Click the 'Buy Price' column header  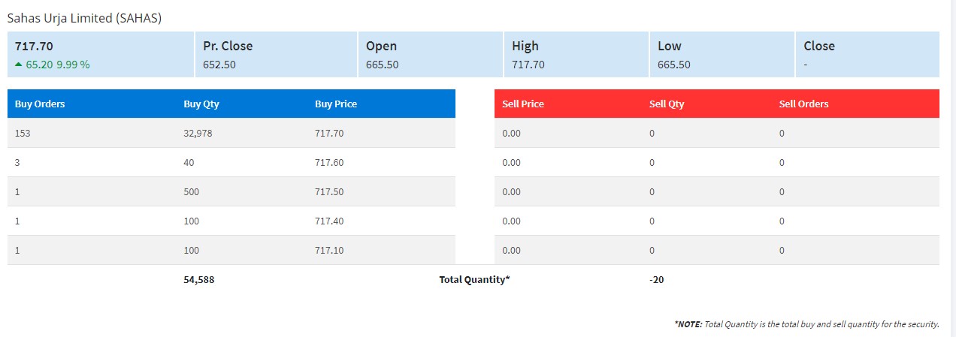336,104
